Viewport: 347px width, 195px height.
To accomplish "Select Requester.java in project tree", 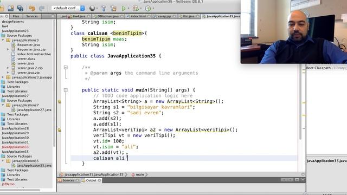I will (x=29, y=45).
